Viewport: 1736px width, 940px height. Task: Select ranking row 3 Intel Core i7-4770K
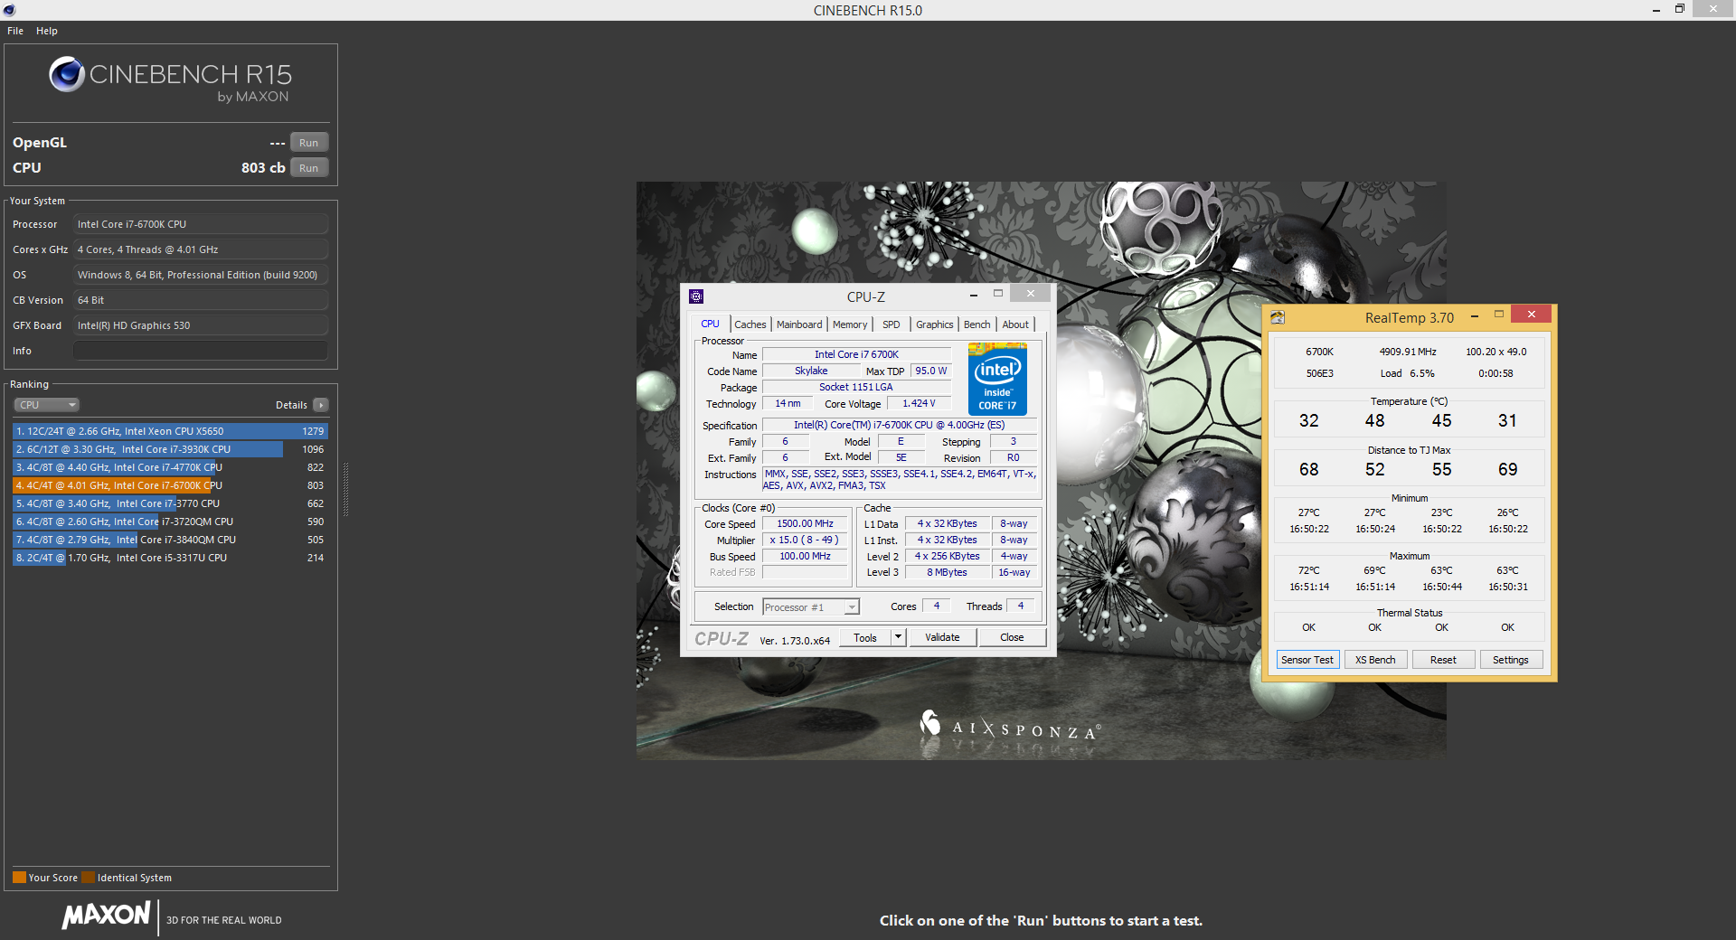click(x=170, y=467)
